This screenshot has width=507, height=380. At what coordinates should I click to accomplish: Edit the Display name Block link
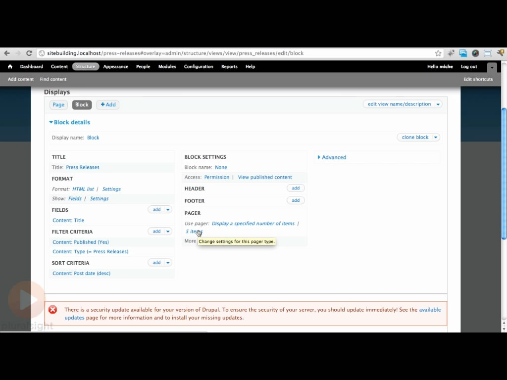[x=93, y=138]
